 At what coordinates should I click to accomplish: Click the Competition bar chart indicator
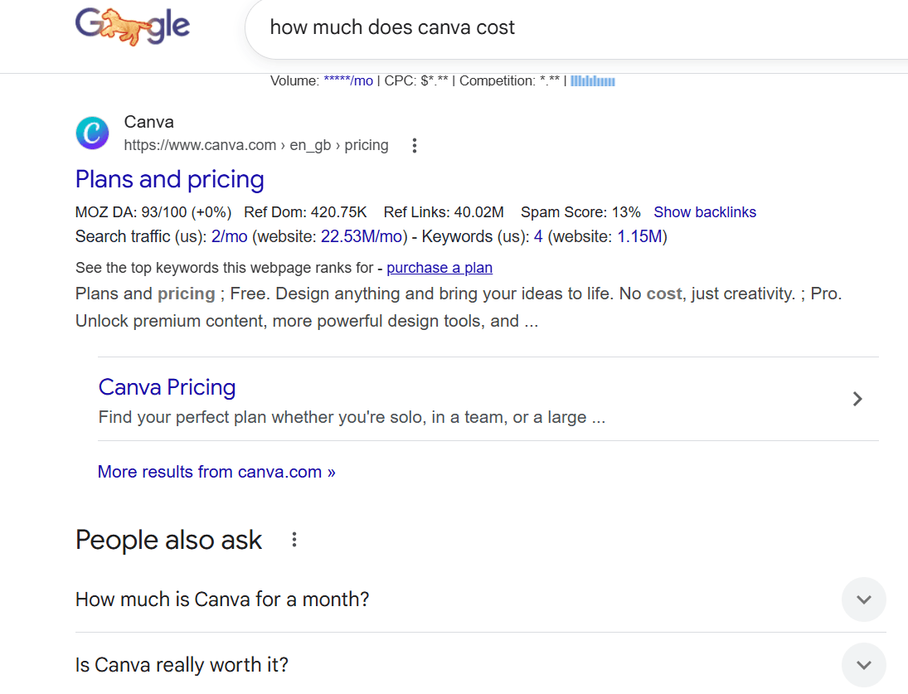click(592, 80)
